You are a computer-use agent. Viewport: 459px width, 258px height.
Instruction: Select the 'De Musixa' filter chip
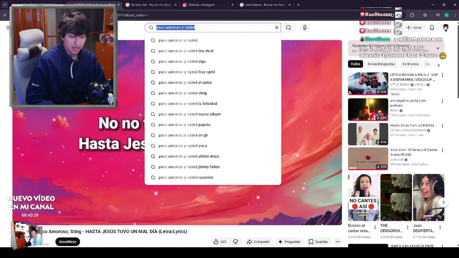coord(410,64)
